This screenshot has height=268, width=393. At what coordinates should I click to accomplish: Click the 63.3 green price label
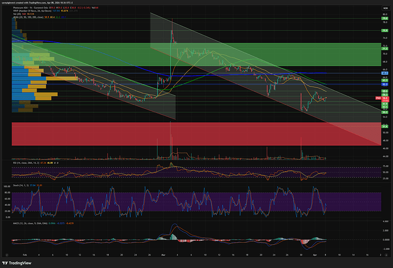pyautogui.click(x=384, y=80)
